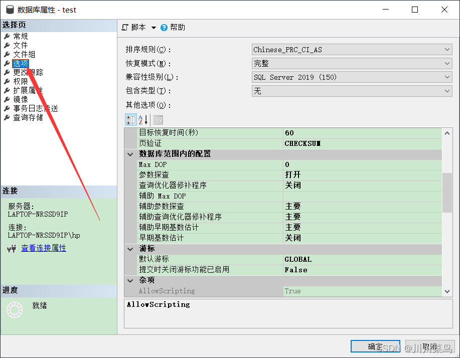The height and width of the screenshot is (358, 460).
Task: Select 页验证 value CHECKSUM
Action: tap(362, 143)
